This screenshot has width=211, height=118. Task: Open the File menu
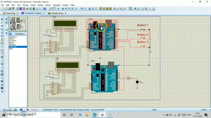point(2,5)
